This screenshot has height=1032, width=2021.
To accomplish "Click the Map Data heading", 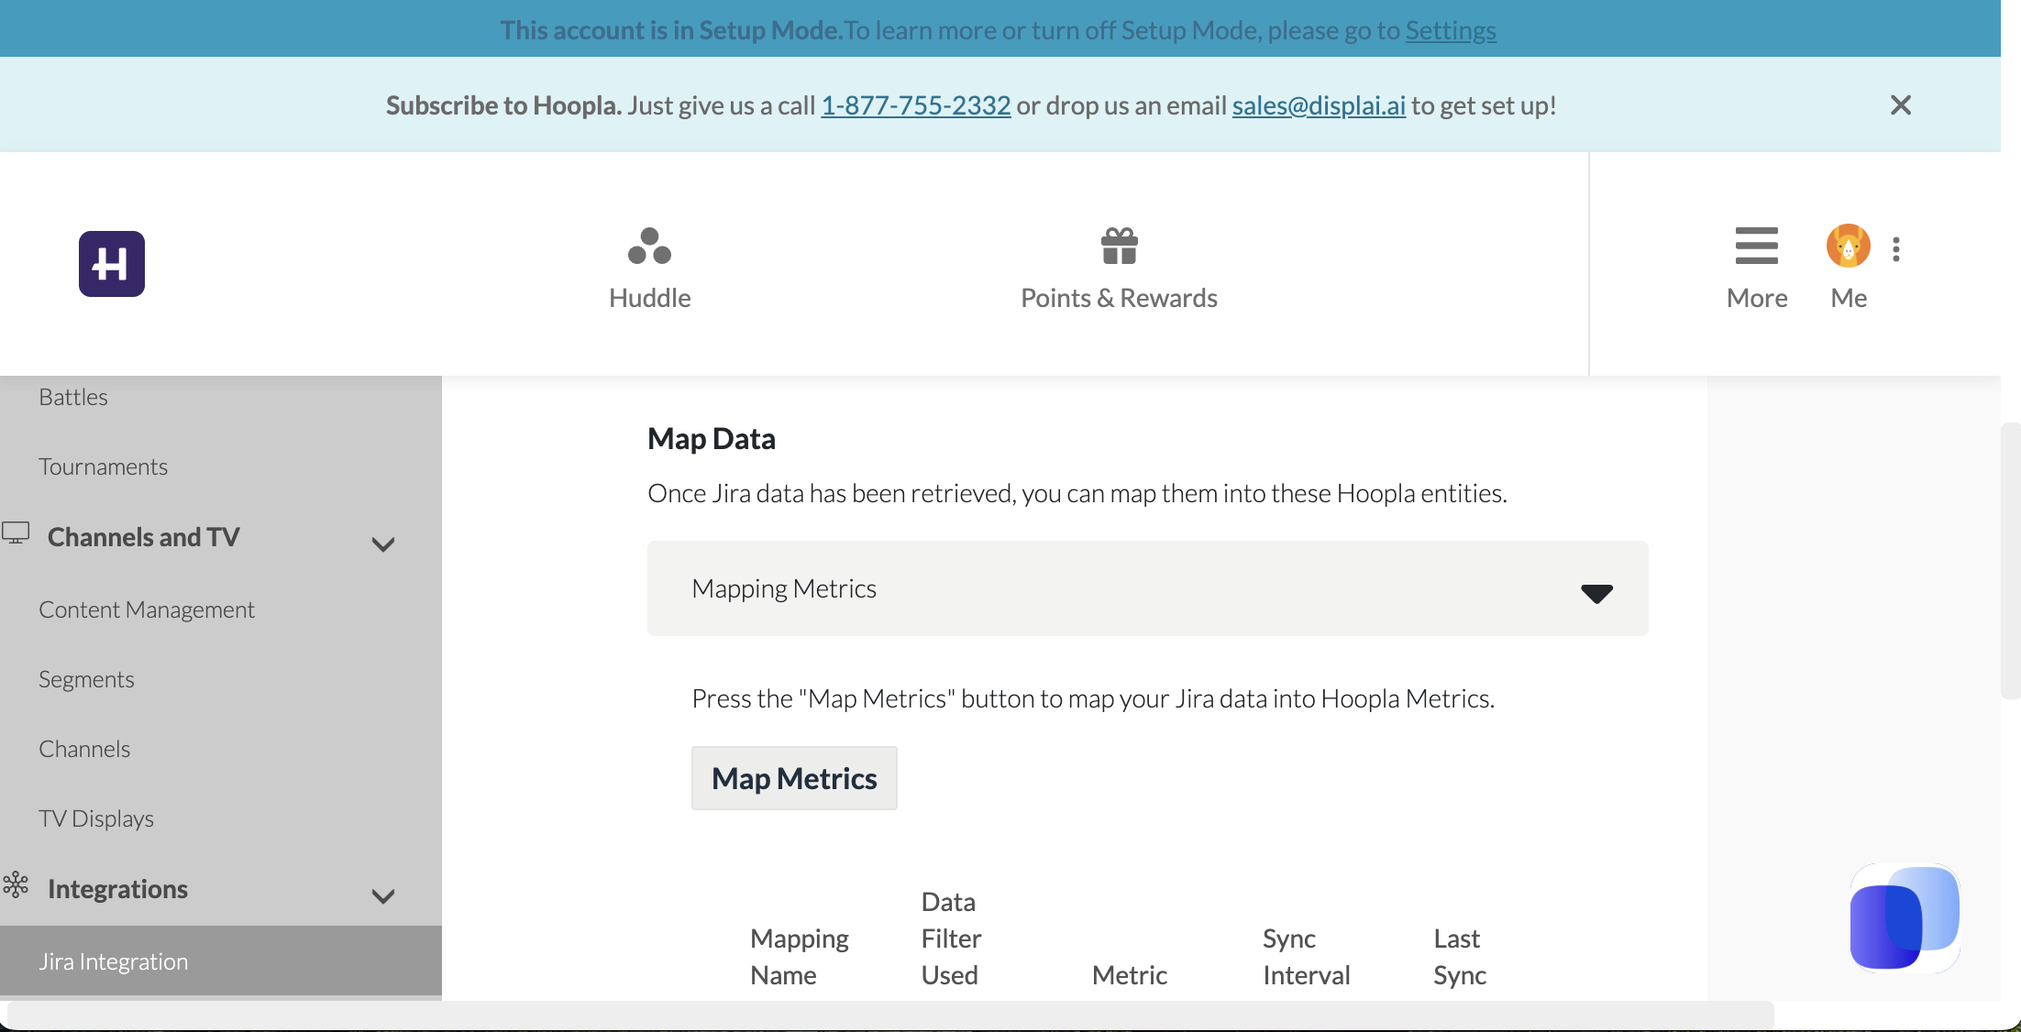I will click(x=712, y=438).
